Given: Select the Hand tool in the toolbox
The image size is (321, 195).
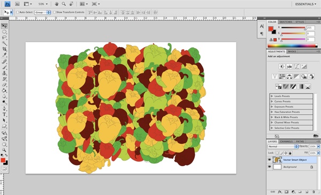Looking at the screenshot, I should pyautogui.click(x=4, y=144).
